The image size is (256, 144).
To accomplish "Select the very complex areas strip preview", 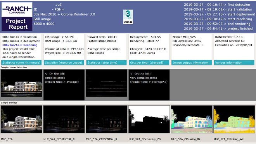I will tap(106, 83).
